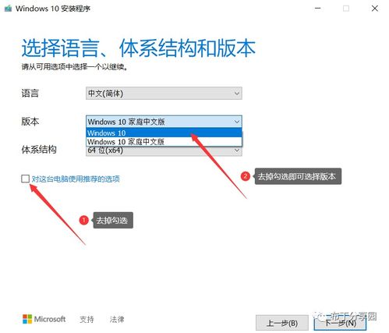The width and height of the screenshot is (389, 333).
Task: Select Windows 10 from the edition list
Action: coord(164,133)
